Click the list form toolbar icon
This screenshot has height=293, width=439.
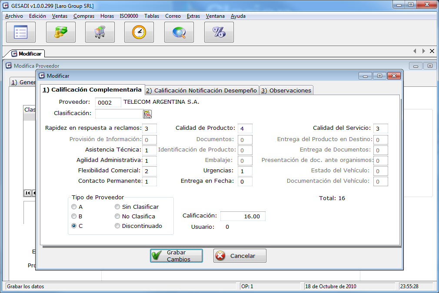tap(21, 32)
